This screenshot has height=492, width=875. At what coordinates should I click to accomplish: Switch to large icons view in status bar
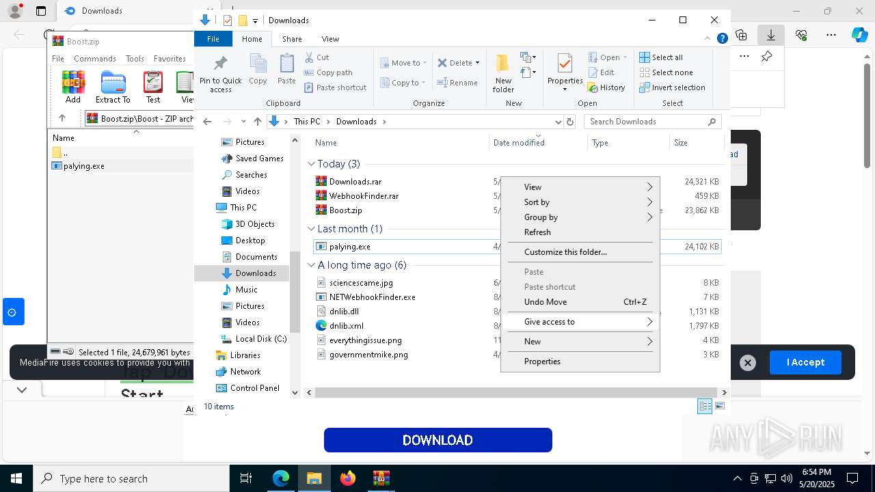(x=719, y=407)
